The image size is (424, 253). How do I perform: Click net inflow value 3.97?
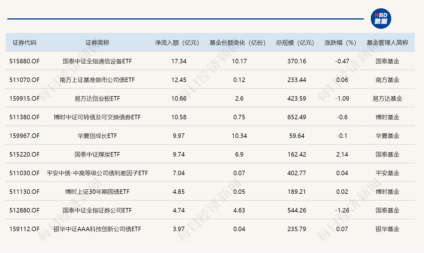[179, 229]
